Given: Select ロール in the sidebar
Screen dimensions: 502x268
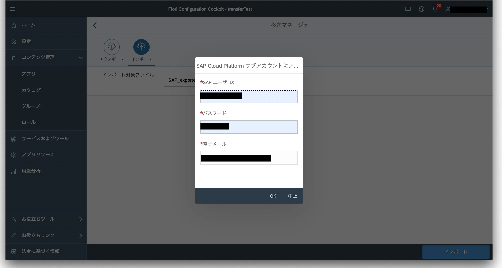Looking at the screenshot, I should pyautogui.click(x=28, y=122).
